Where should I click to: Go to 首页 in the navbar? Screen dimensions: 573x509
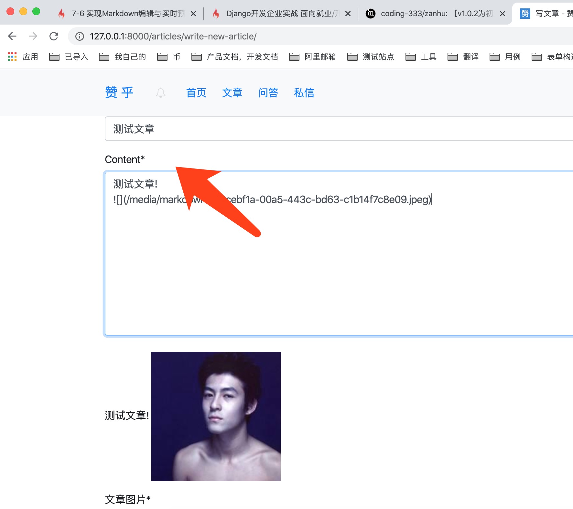pyautogui.click(x=196, y=93)
